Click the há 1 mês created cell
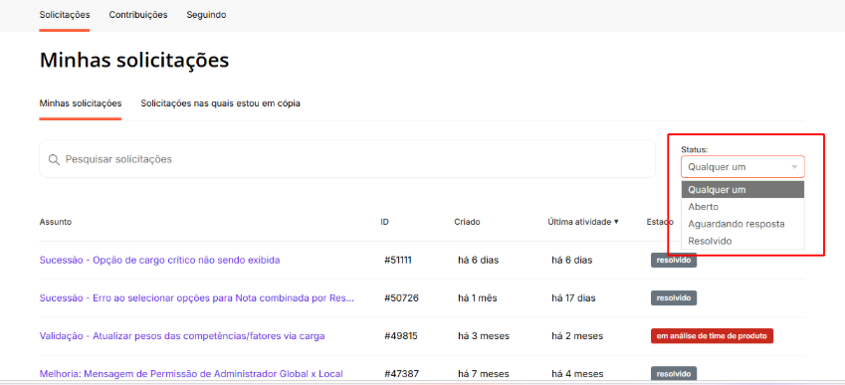 [478, 297]
